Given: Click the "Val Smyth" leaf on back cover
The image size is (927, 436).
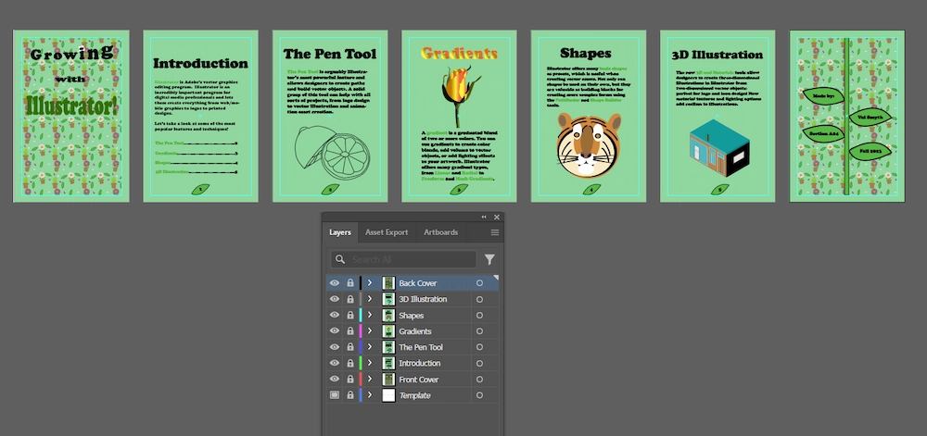Looking at the screenshot, I should point(870,117).
